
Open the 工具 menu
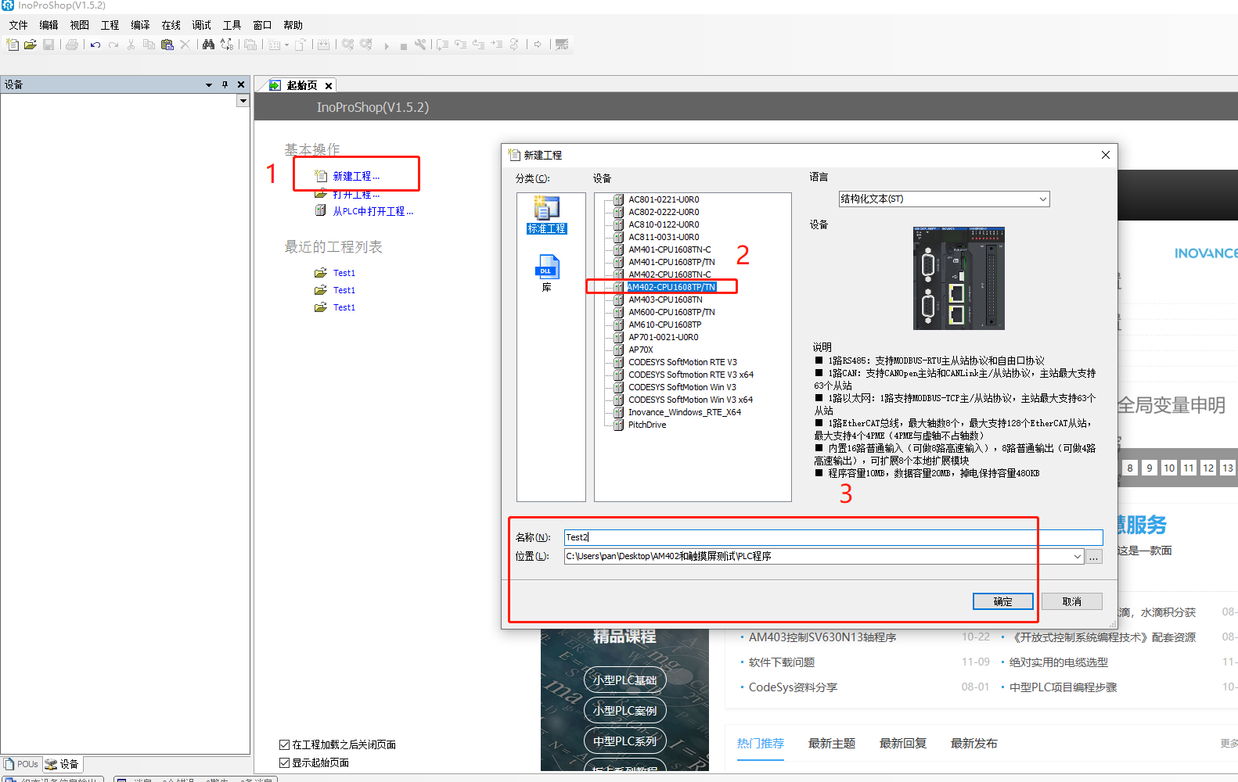coord(232,25)
